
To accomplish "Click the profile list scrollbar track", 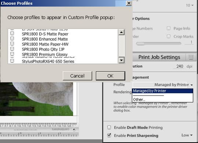I will pyautogui.click(x=121, y=46).
